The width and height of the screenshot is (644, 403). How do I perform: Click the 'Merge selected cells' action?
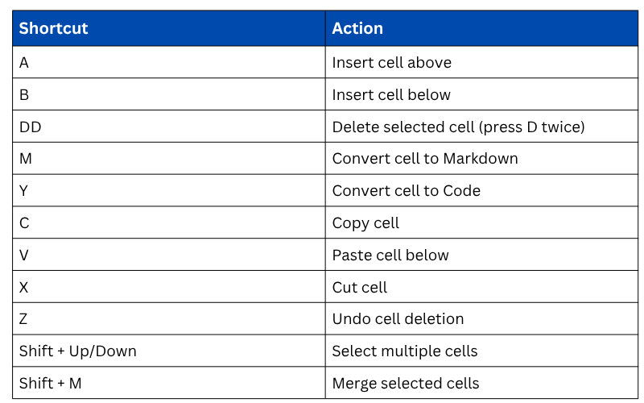406,384
